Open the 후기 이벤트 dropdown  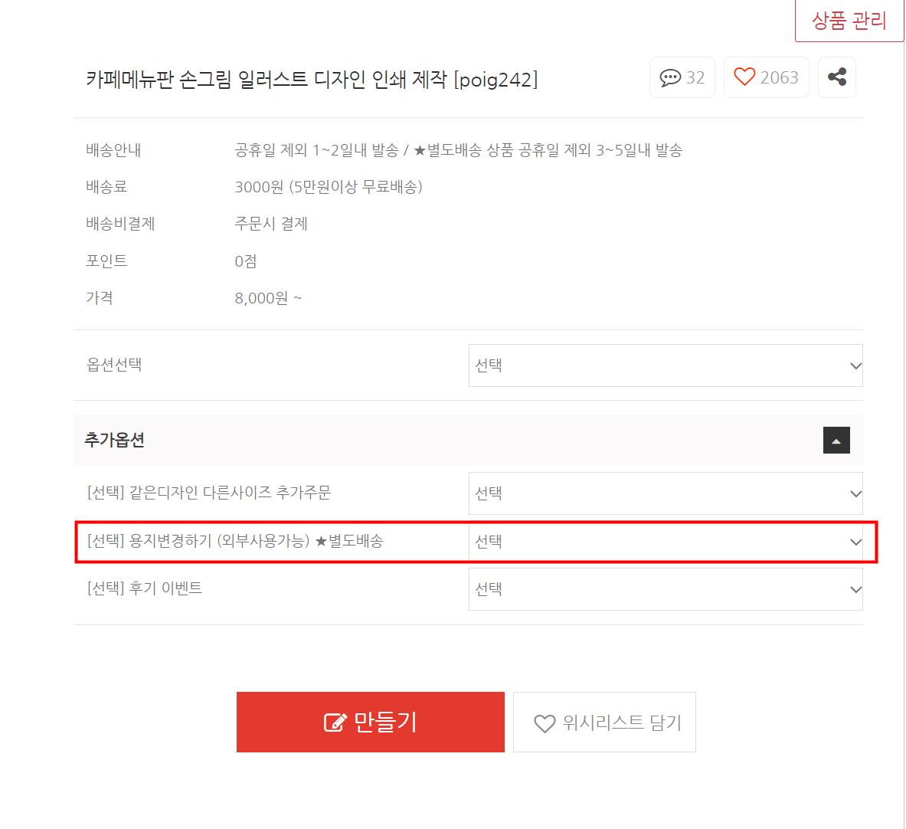tap(666, 589)
